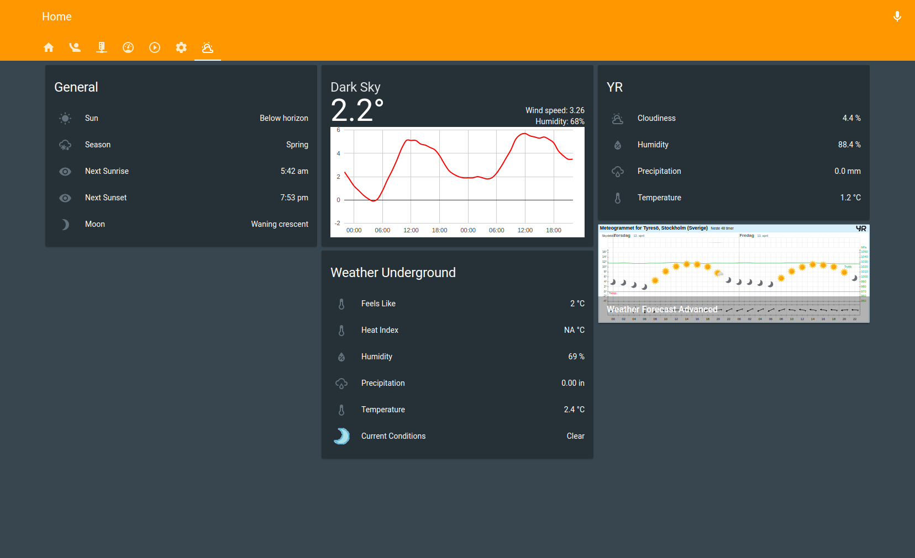This screenshot has width=915, height=558.
Task: Open YR Humidity '88.4 %' value
Action: (x=849, y=145)
